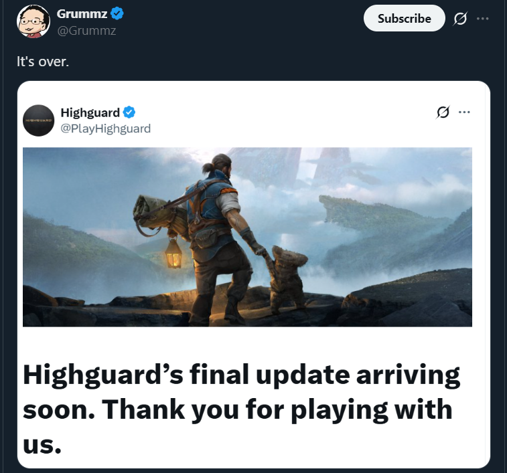Open the Highguard account avatar
The width and height of the screenshot is (507, 473).
pos(38,120)
